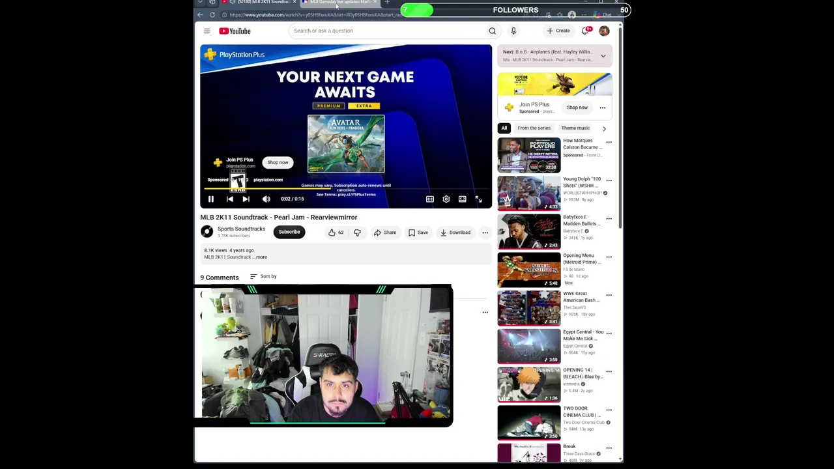Start voice search with the microphone icon
This screenshot has height=469, width=834.
513,31
